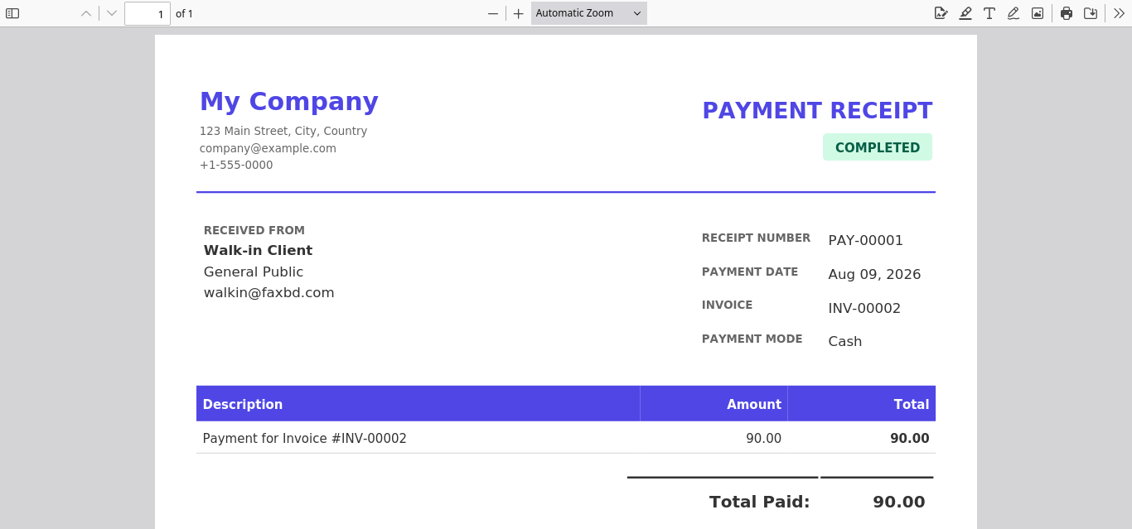Image resolution: width=1132 pixels, height=529 pixels.
Task: Click the Walk-in Client name
Action: pos(259,250)
